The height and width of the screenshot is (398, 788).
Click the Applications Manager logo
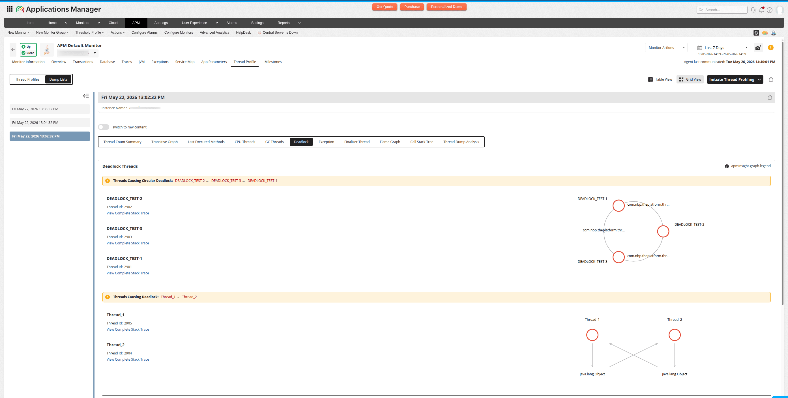[x=58, y=9]
